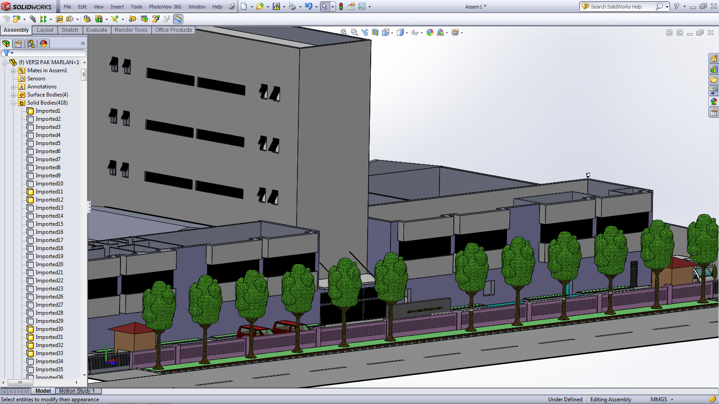719x404 pixels.
Task: Open the DisplayManager tab
Action: click(44, 44)
